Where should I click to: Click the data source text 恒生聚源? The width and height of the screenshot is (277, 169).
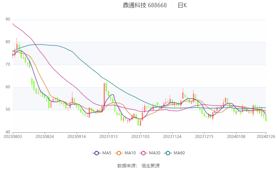tap(151, 166)
